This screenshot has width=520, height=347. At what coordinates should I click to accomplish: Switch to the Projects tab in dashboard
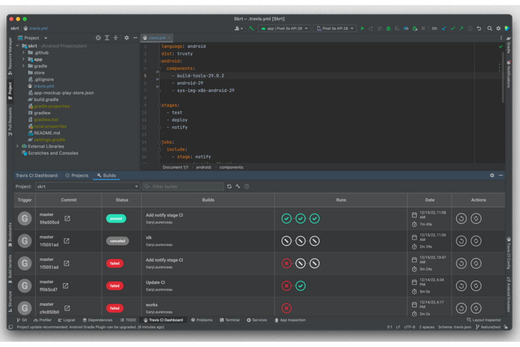(77, 175)
